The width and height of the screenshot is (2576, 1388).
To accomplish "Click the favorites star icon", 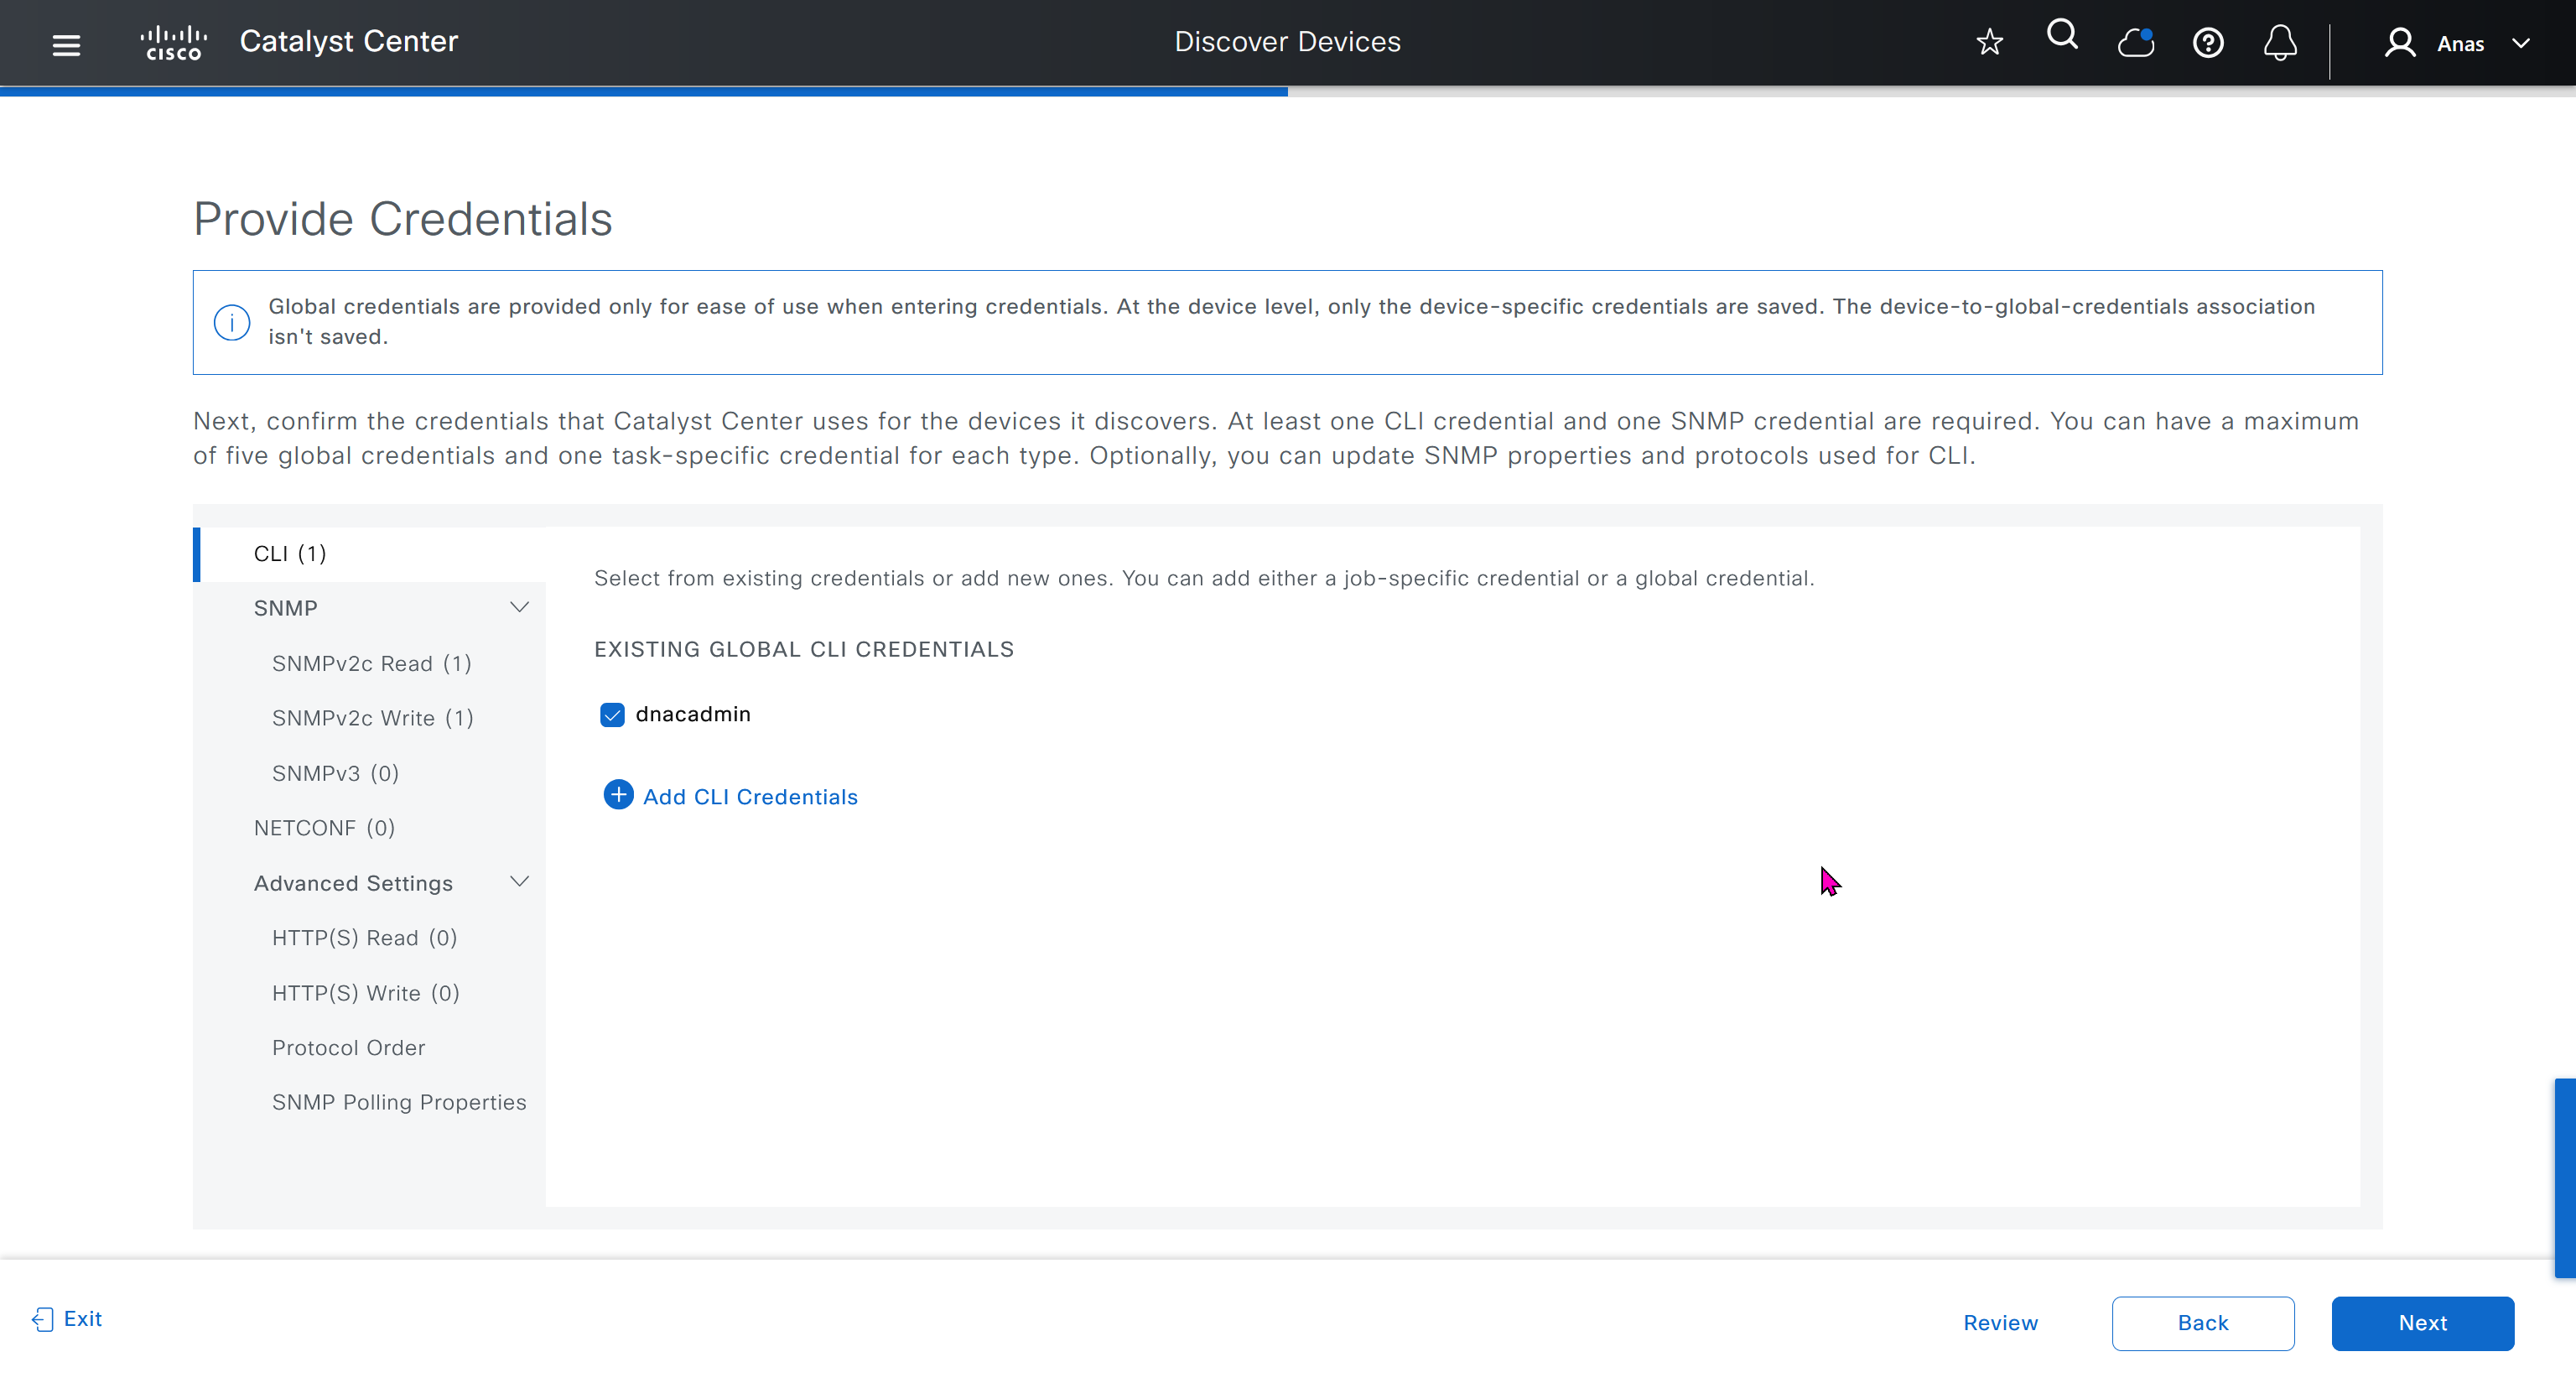I will point(1989,42).
